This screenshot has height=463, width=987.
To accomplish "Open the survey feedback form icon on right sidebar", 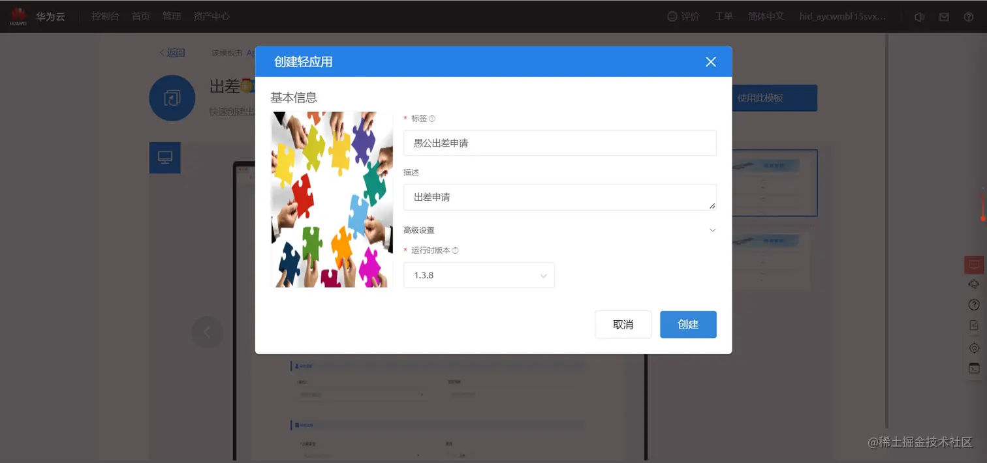I will 973,324.
